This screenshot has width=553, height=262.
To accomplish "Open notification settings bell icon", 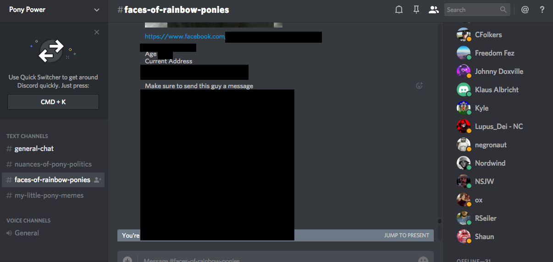I will (399, 10).
